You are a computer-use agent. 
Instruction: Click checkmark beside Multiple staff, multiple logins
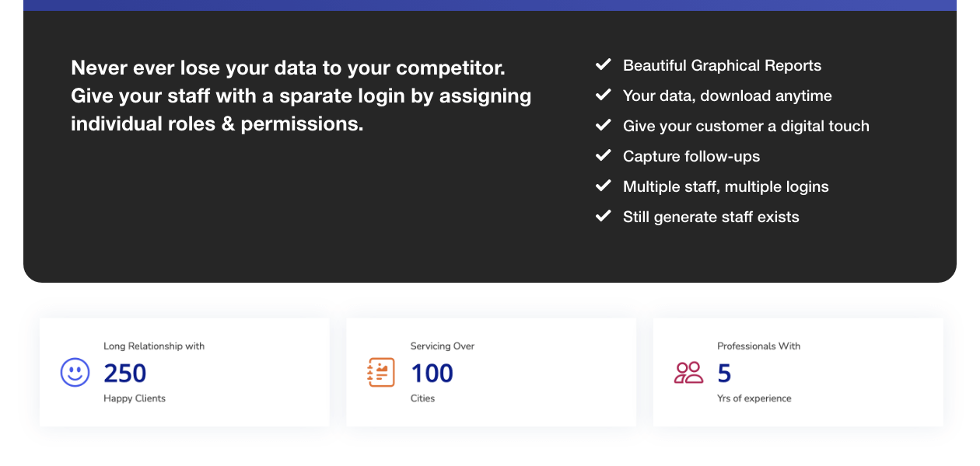click(x=603, y=186)
